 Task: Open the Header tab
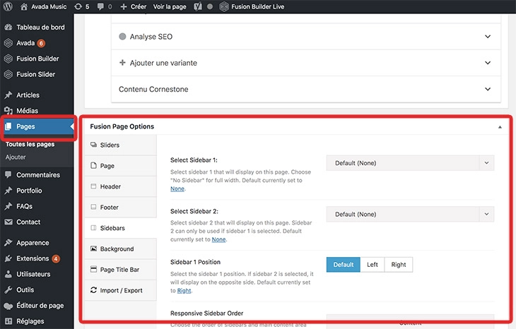120,186
